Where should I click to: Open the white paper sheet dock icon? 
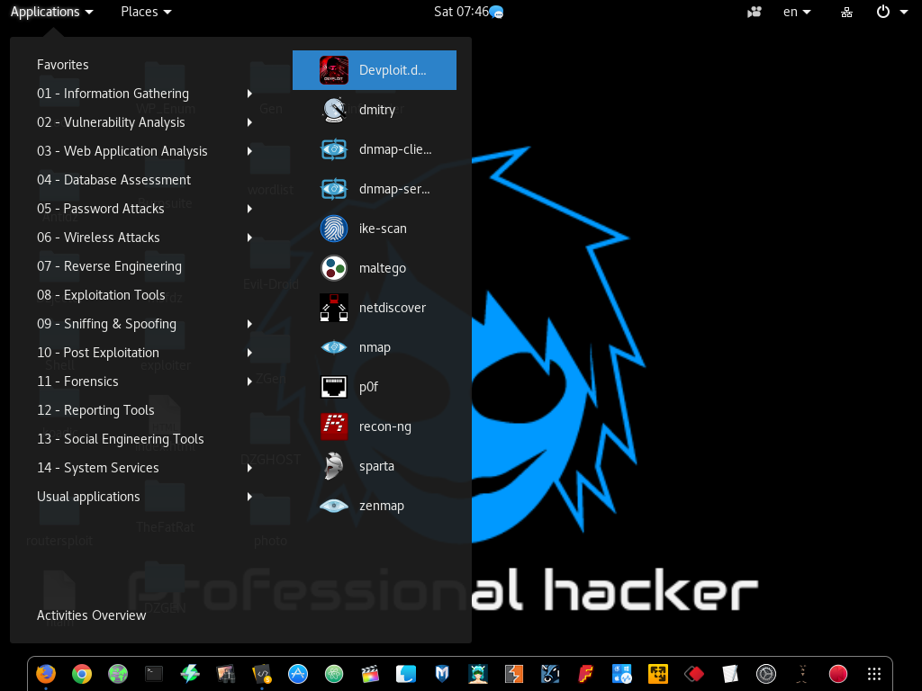pos(730,673)
